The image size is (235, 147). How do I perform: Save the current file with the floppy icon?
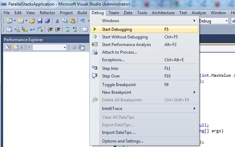(40, 21)
